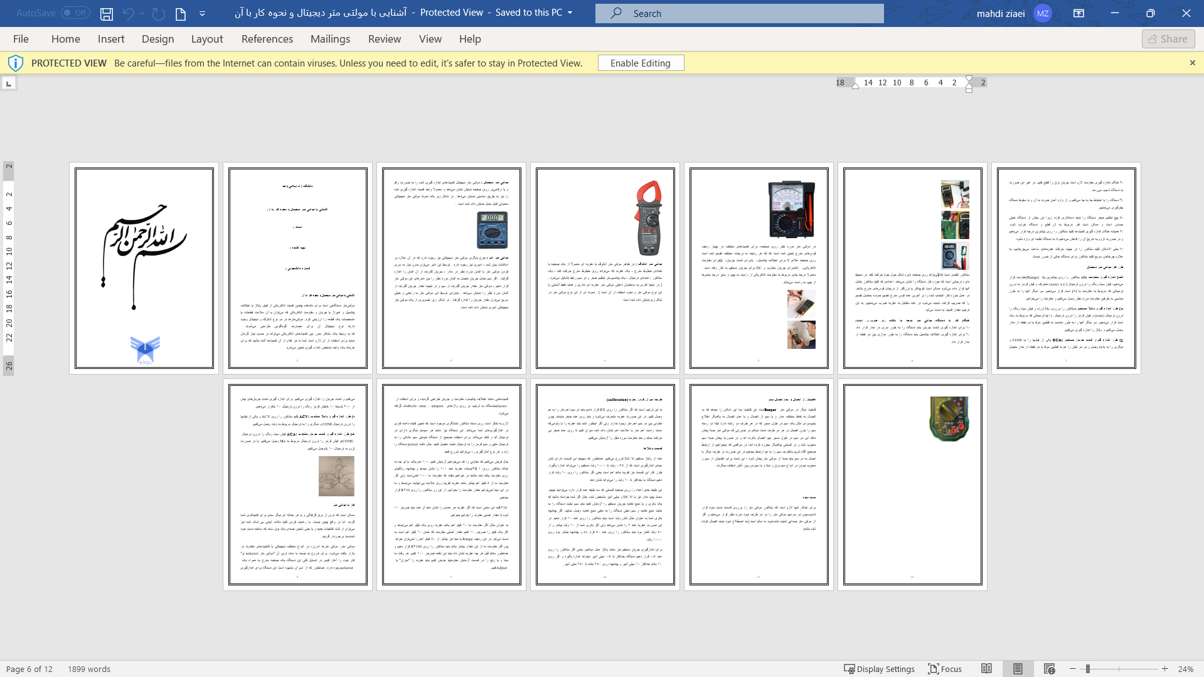
Task: Minimize the Word window
Action: tap(1114, 13)
